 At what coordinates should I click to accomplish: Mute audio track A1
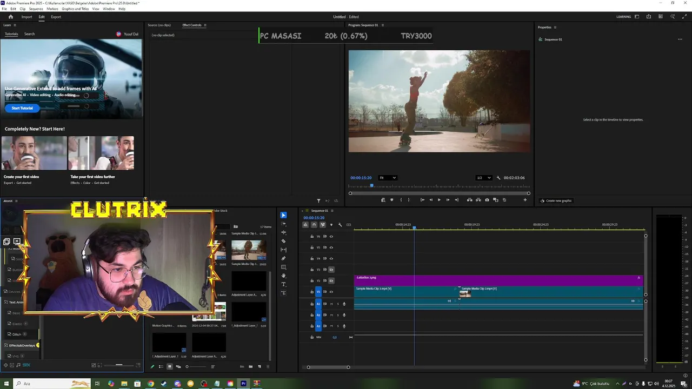click(x=331, y=304)
